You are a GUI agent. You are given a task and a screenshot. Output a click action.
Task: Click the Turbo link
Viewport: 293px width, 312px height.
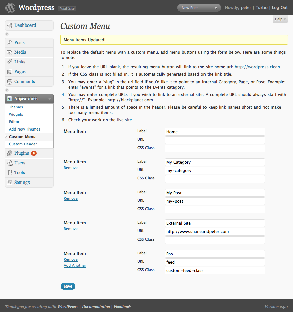(261, 8)
